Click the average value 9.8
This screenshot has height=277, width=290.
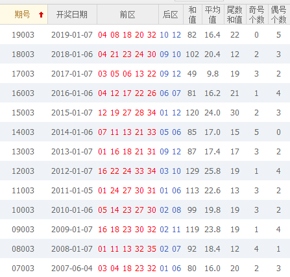click(x=213, y=74)
